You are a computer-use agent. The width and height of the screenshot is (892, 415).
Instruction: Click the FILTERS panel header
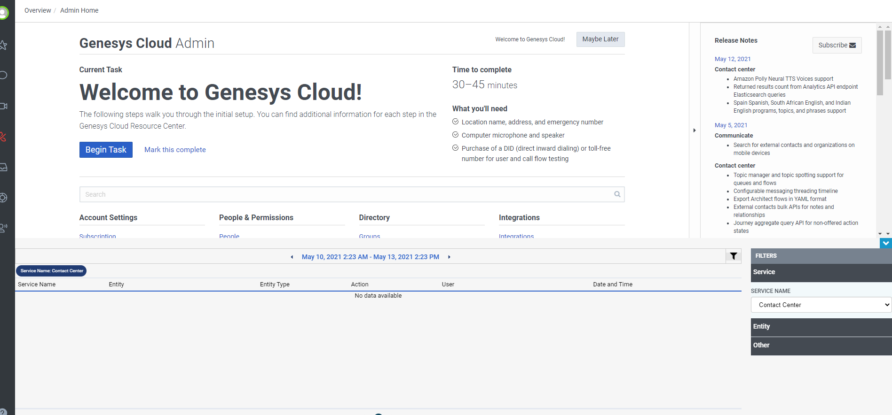tap(821, 256)
